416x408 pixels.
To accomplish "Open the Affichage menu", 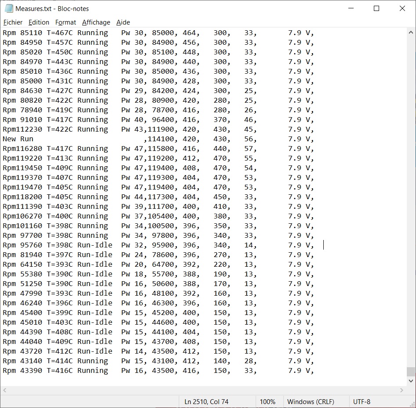I will pos(96,22).
